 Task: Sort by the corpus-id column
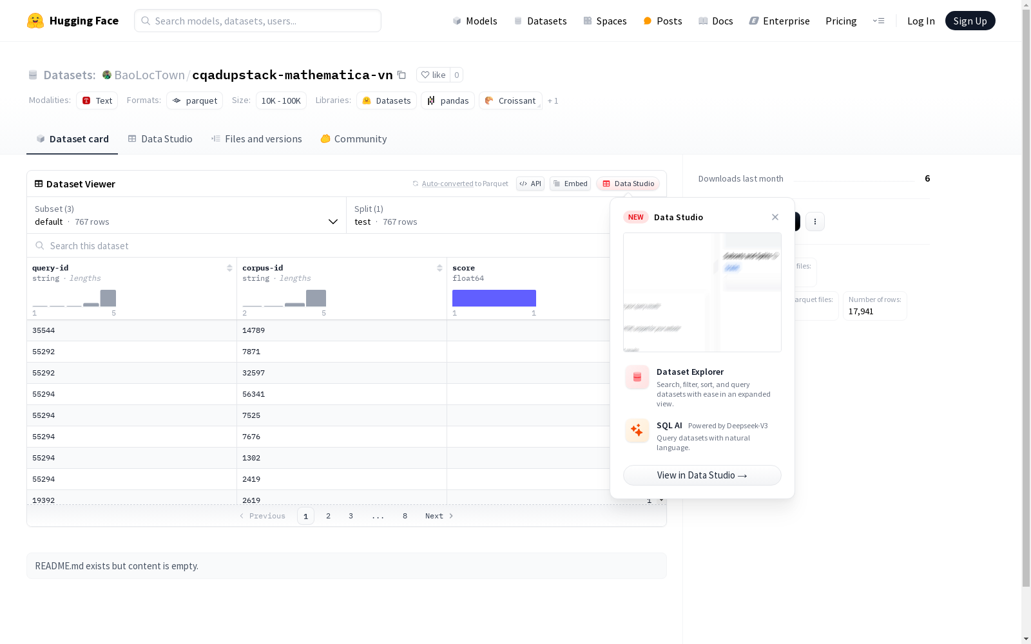439,268
